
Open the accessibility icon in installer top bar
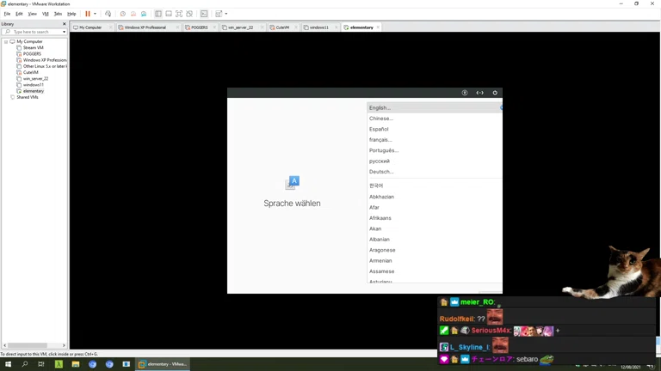(x=465, y=93)
